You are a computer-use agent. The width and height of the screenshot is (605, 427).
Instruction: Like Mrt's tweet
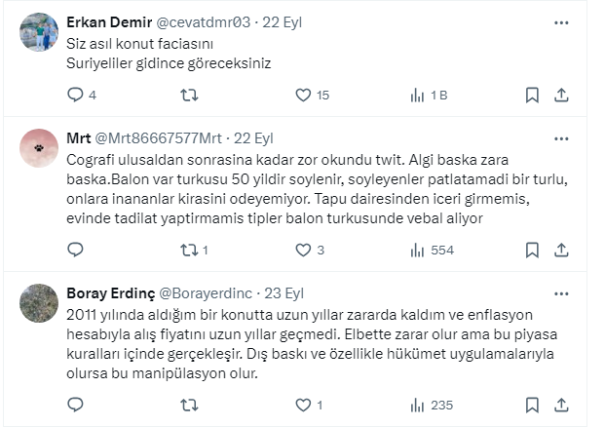tap(303, 250)
